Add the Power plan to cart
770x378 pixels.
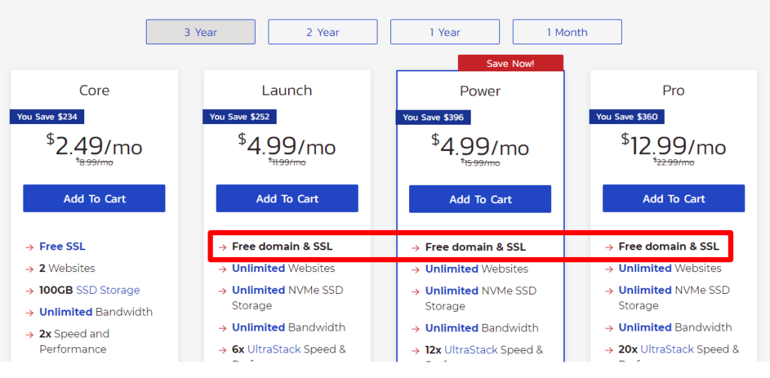(x=480, y=199)
